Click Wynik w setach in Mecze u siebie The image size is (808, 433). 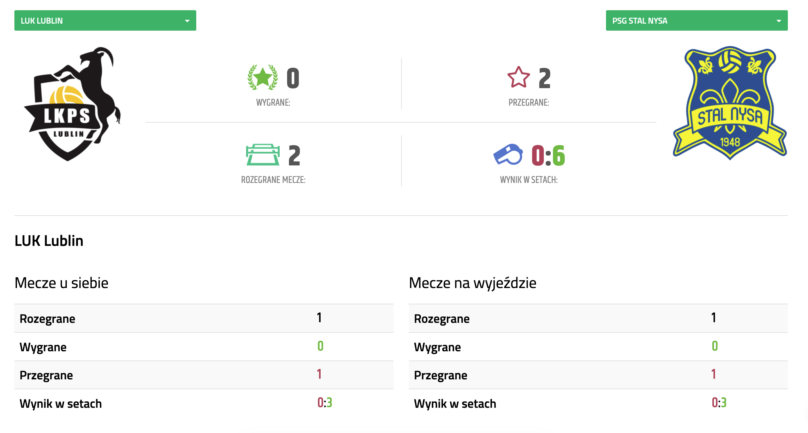204,403
